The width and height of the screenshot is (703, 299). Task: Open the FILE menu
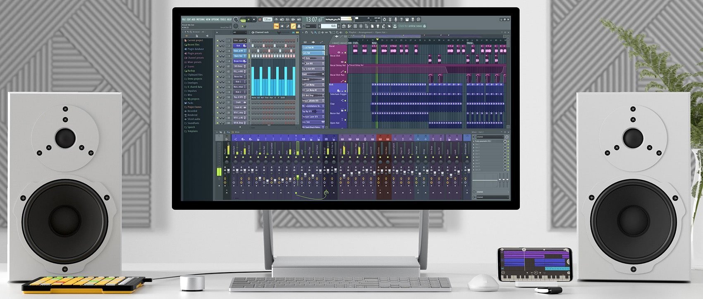point(184,19)
